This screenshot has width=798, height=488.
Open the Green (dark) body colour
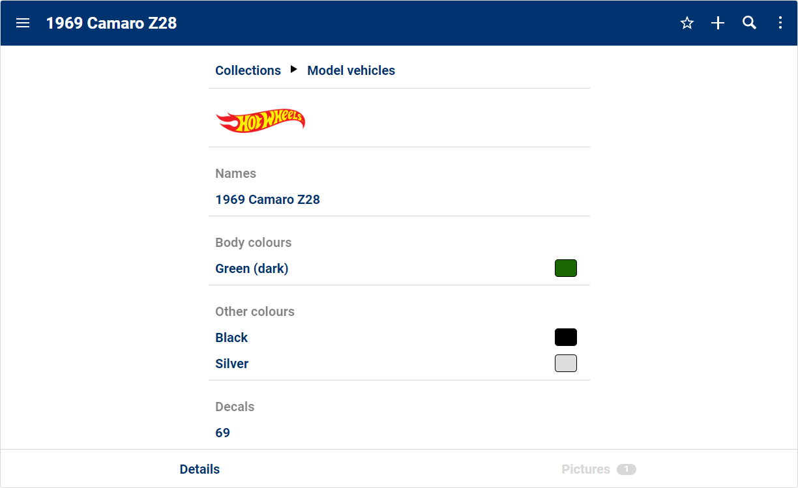(252, 268)
